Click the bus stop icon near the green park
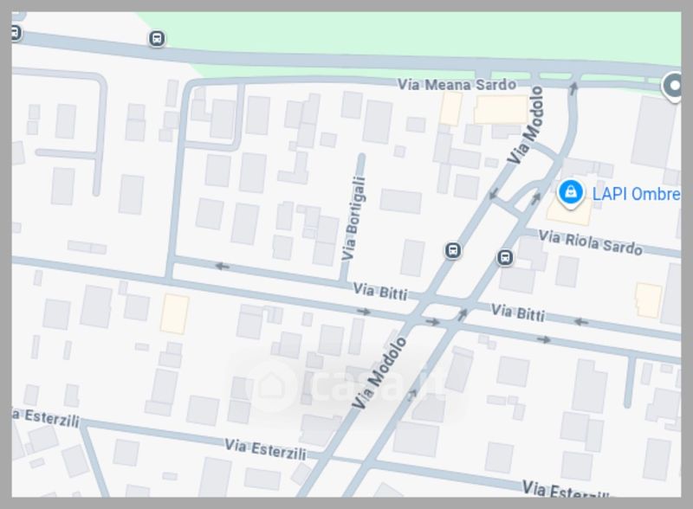Image resolution: width=693 pixels, height=509 pixels. 157,38
